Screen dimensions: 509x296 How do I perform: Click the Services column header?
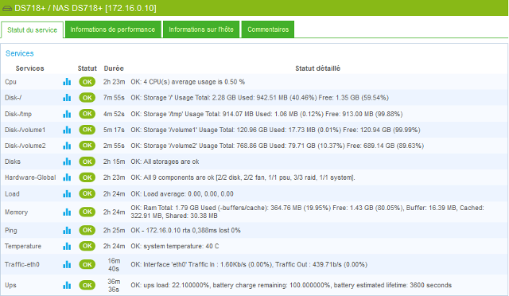tap(30, 68)
